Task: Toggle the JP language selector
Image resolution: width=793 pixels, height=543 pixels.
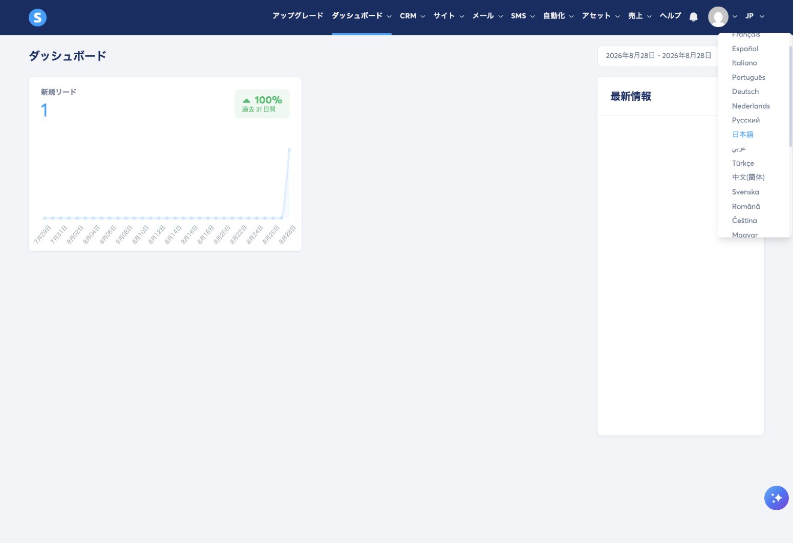Action: click(755, 16)
